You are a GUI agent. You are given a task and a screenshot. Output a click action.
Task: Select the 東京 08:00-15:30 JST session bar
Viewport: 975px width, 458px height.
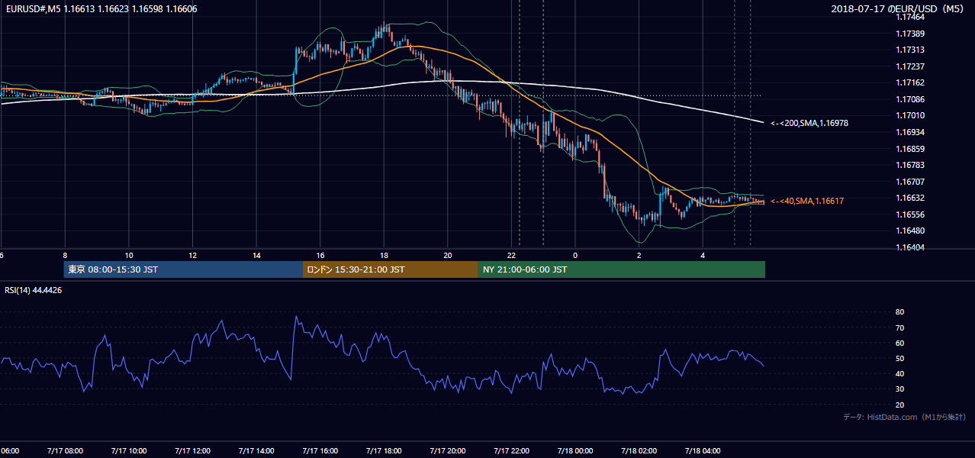click(183, 269)
